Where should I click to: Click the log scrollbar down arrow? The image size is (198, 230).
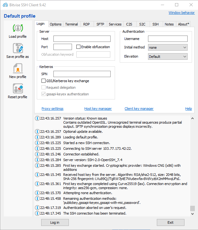click(192, 214)
